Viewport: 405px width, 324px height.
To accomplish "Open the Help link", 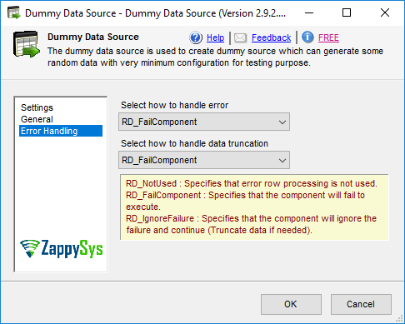I will (215, 37).
